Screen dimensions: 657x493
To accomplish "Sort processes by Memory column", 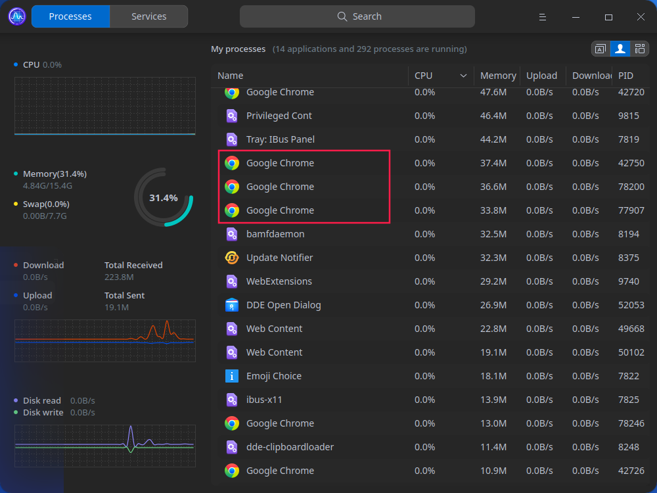I will pyautogui.click(x=497, y=76).
